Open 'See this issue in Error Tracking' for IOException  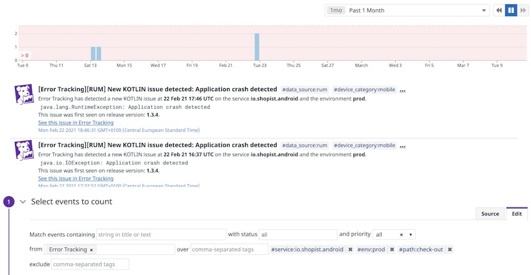coord(76,178)
